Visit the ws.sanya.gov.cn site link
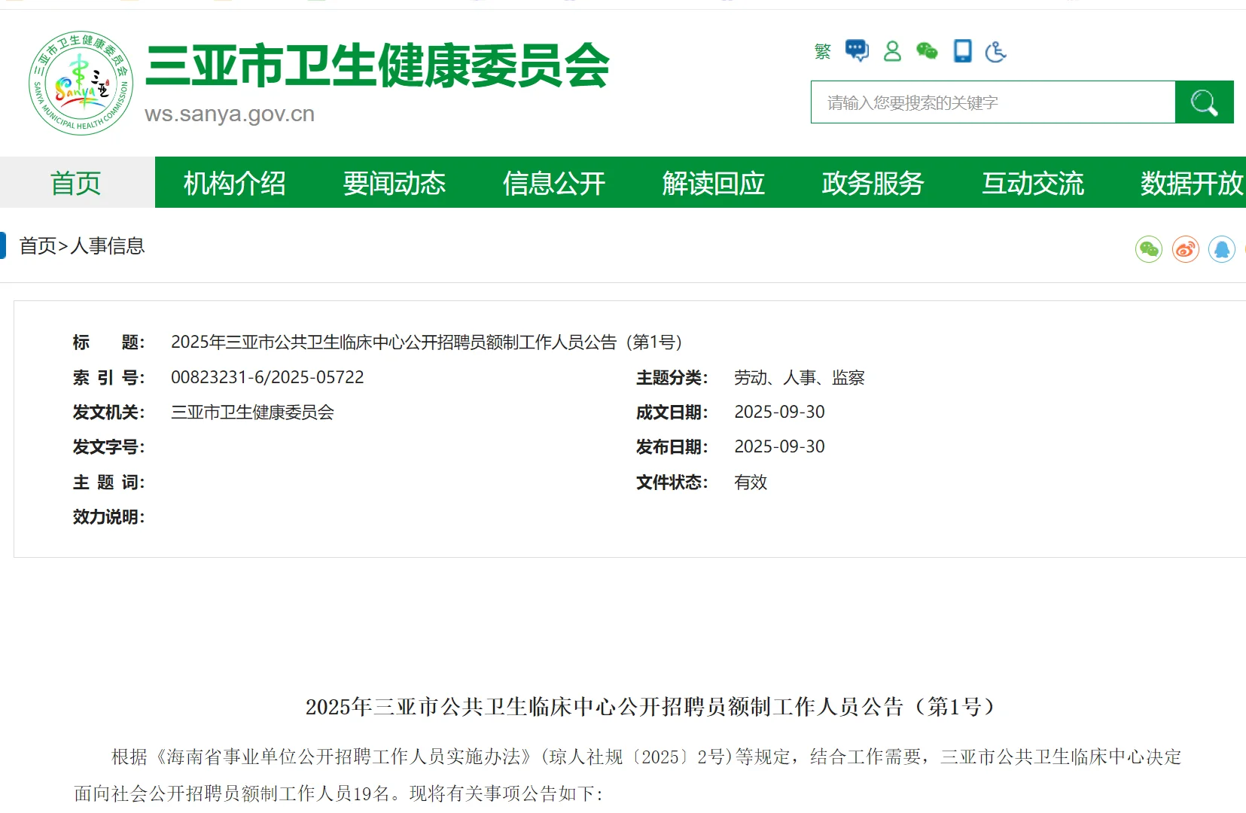The height and width of the screenshot is (813, 1246). click(229, 114)
